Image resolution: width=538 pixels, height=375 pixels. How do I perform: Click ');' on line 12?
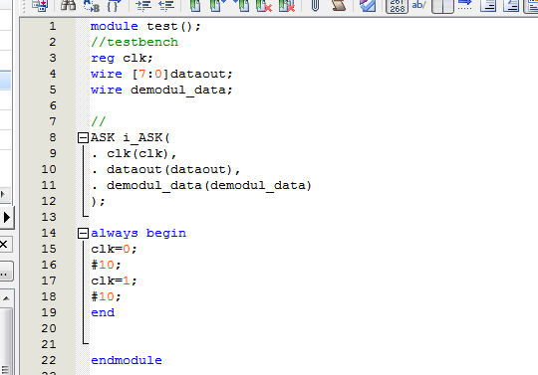click(x=98, y=201)
